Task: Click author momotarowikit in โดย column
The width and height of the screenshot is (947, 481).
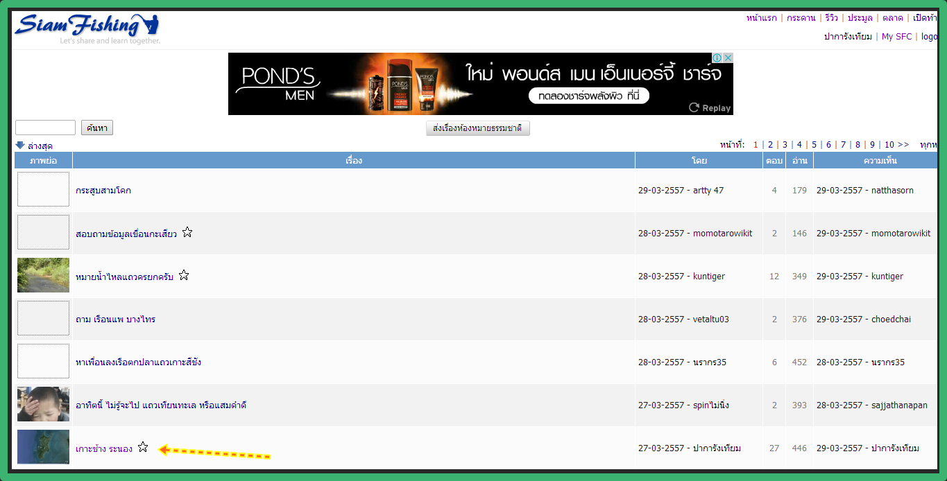Action: (x=723, y=234)
